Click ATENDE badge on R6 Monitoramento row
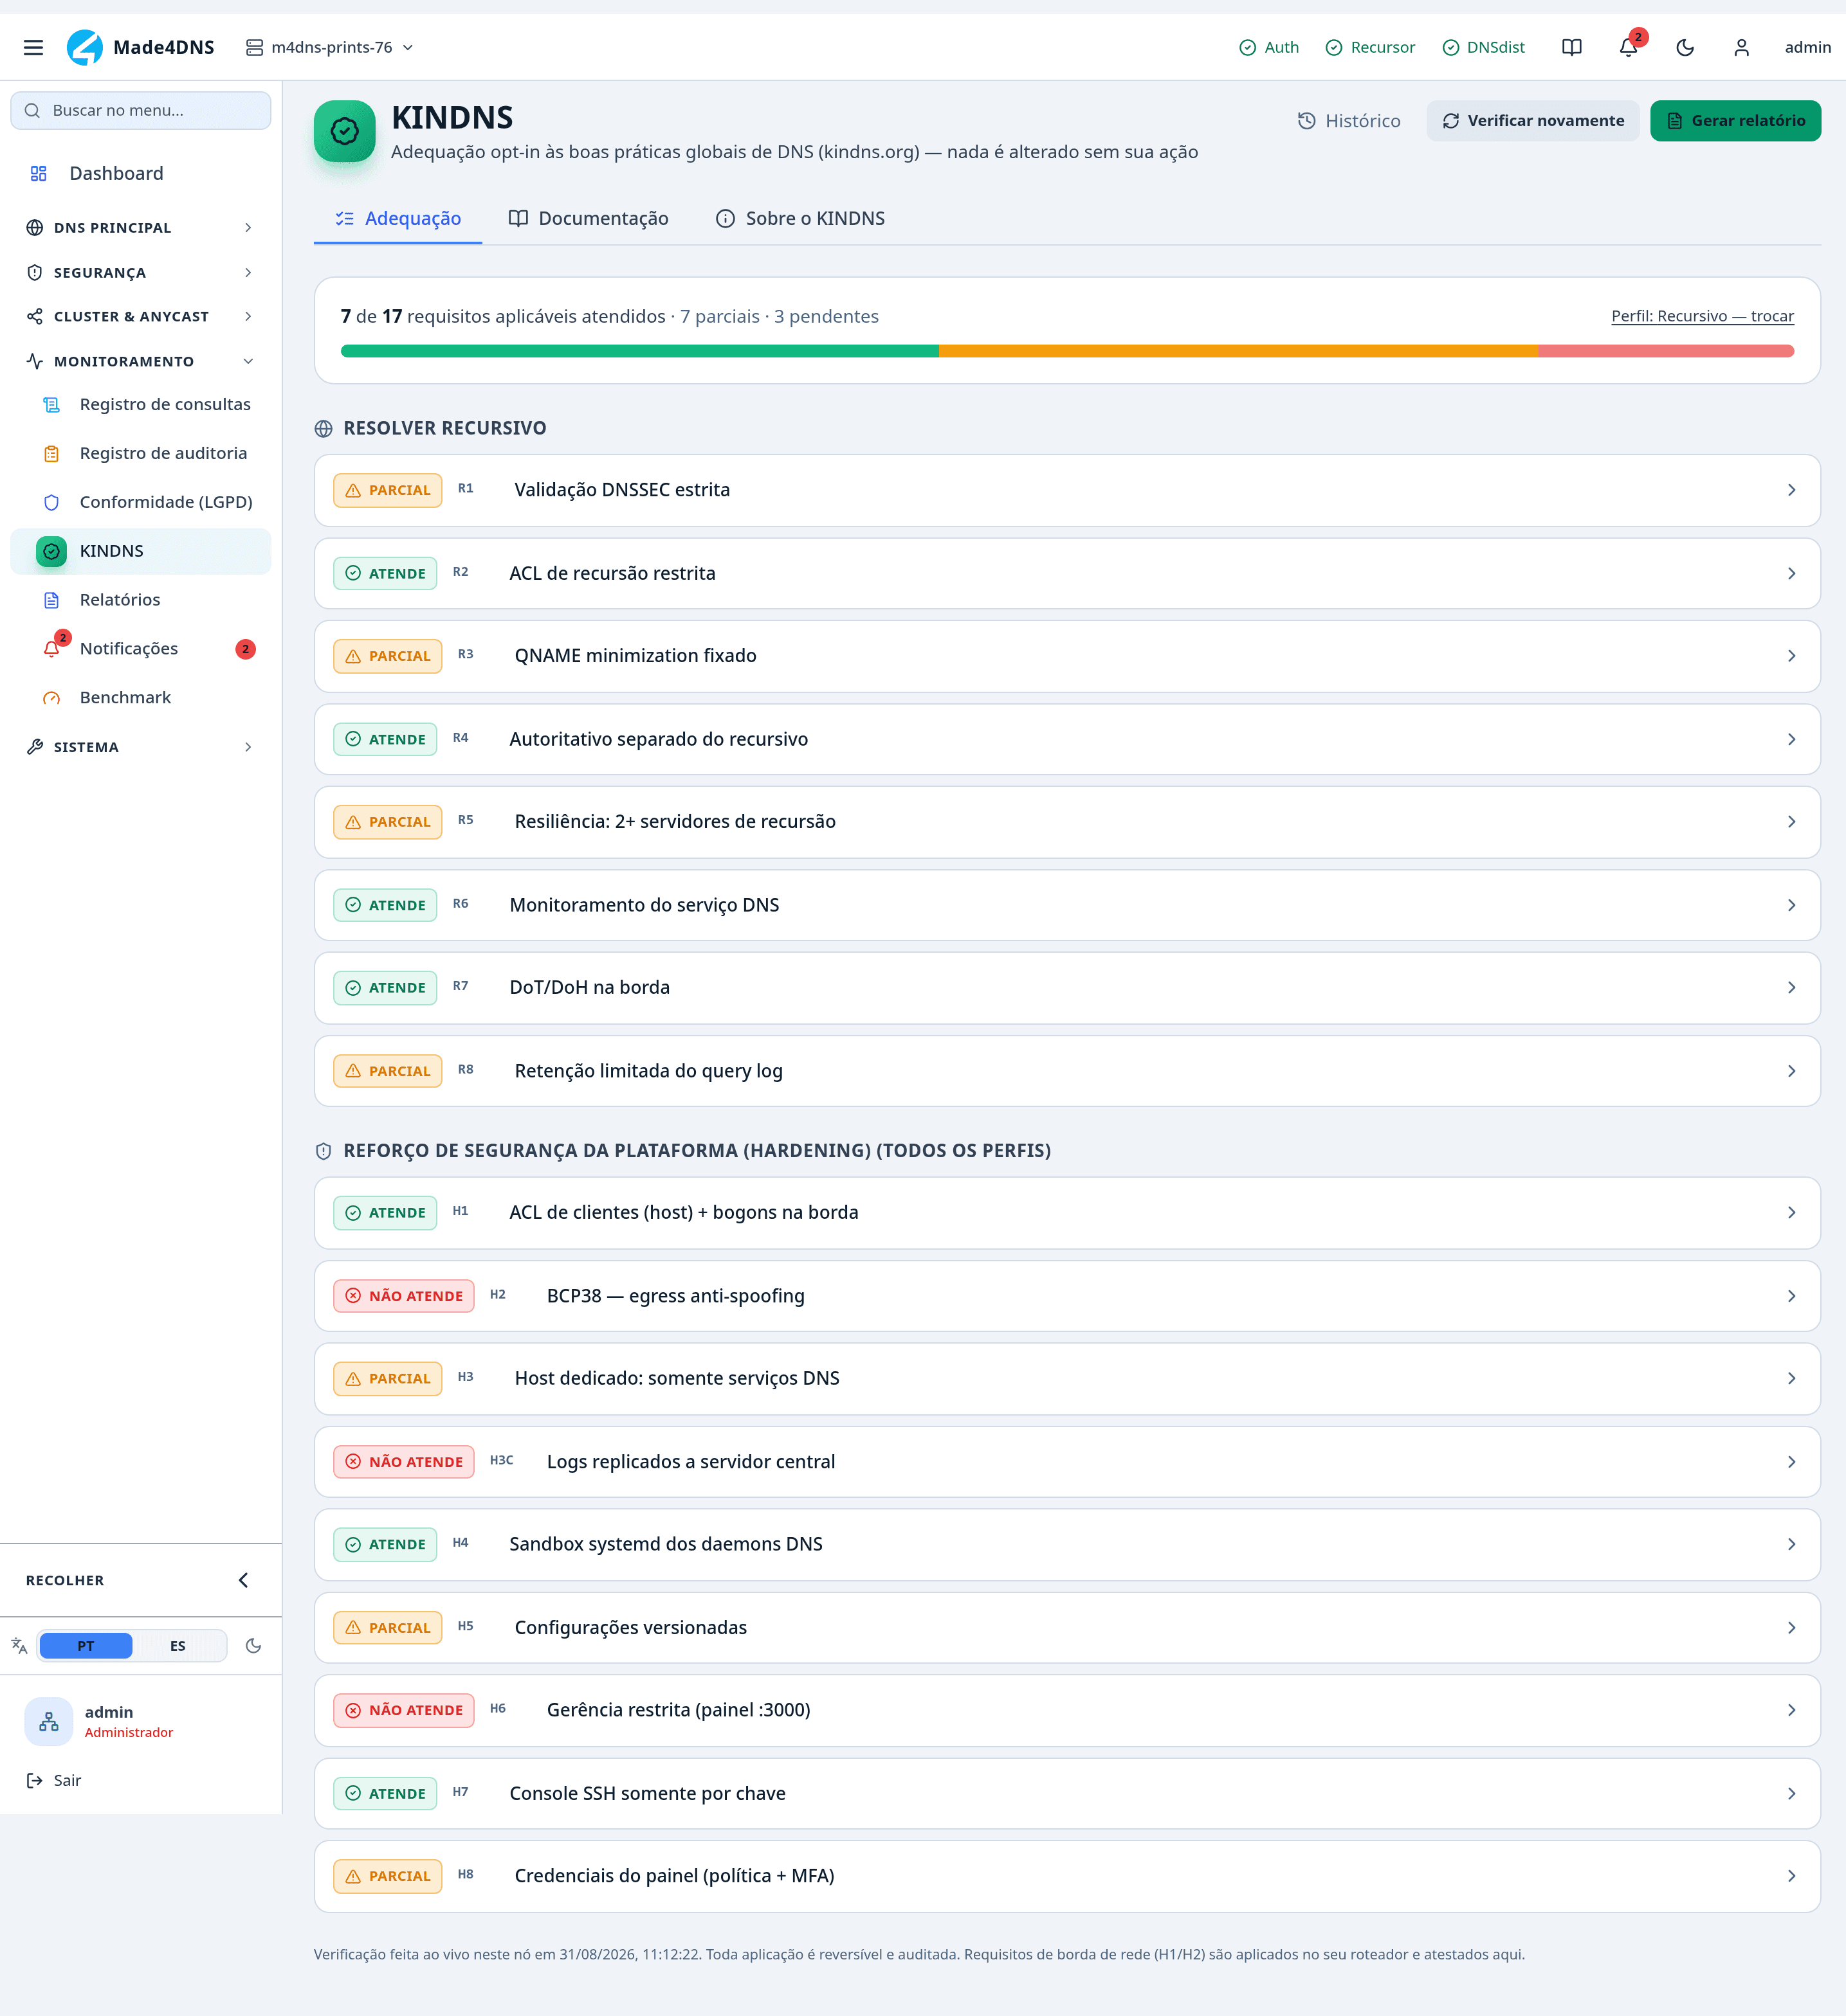Viewport: 1846px width, 2016px height. [x=385, y=905]
